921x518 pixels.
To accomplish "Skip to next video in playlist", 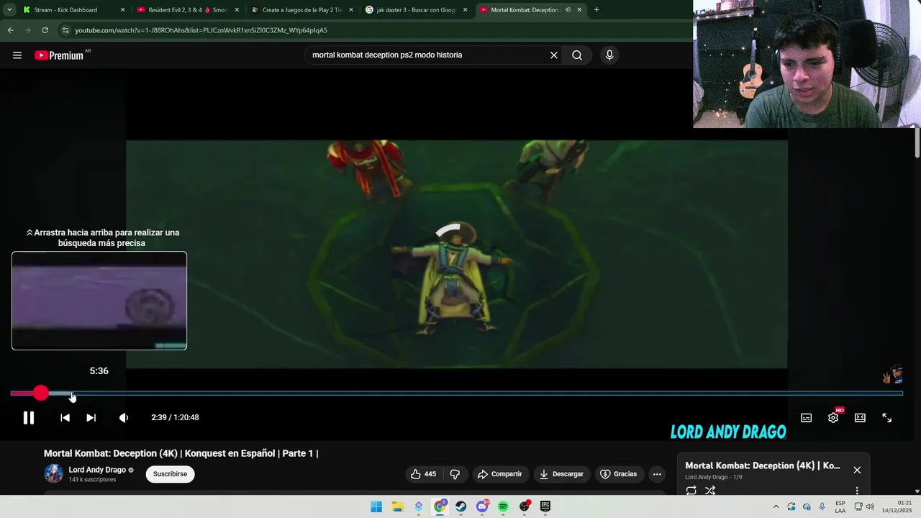I will (x=91, y=417).
